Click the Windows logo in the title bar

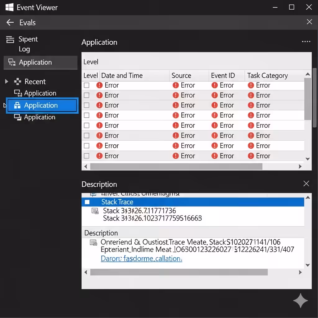[x=9, y=7]
